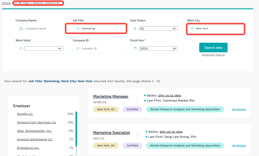The height and width of the screenshot is (156, 259).
Task: Filter by employer Google Llc
Action: tap(25, 114)
